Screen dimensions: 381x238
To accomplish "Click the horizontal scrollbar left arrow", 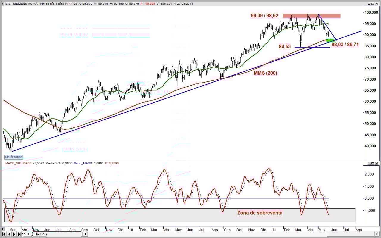I will pos(85,234).
